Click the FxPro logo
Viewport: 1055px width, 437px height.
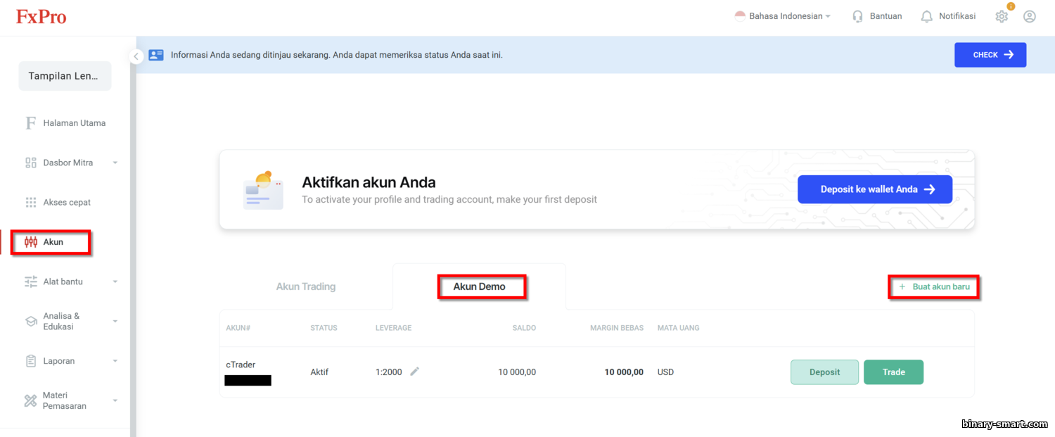tap(41, 17)
